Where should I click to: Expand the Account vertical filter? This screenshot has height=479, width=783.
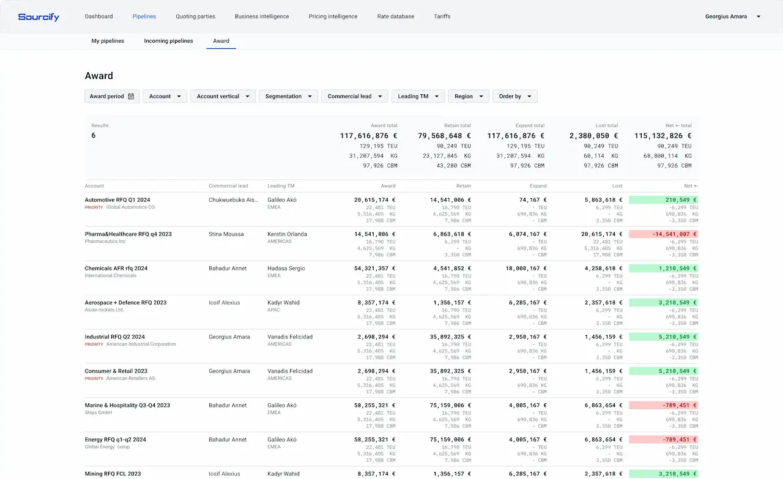point(223,96)
